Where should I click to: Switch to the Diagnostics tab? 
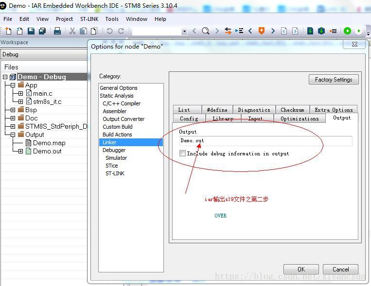[254, 110]
